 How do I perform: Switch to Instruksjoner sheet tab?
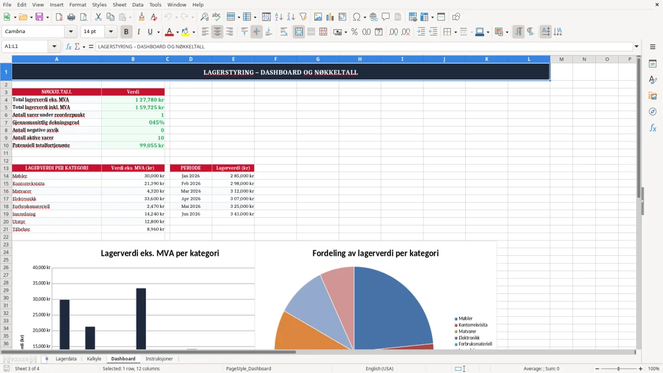coord(159,359)
